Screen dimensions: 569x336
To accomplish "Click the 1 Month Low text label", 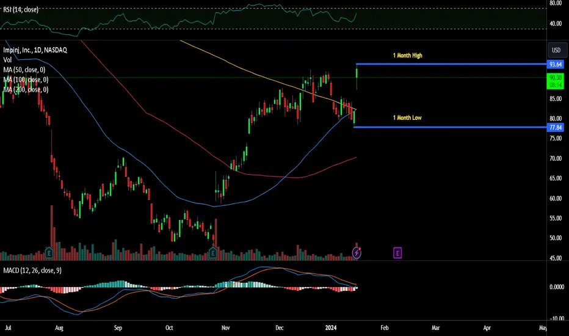I will tap(407, 118).
